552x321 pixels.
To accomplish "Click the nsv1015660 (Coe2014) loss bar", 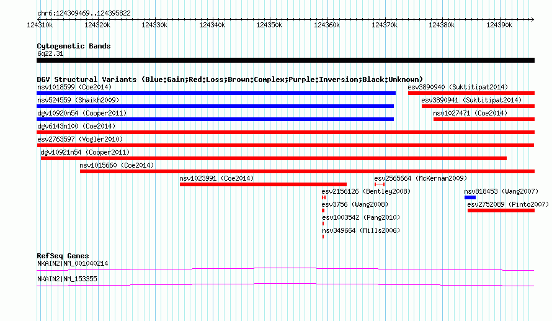I will point(308,171).
